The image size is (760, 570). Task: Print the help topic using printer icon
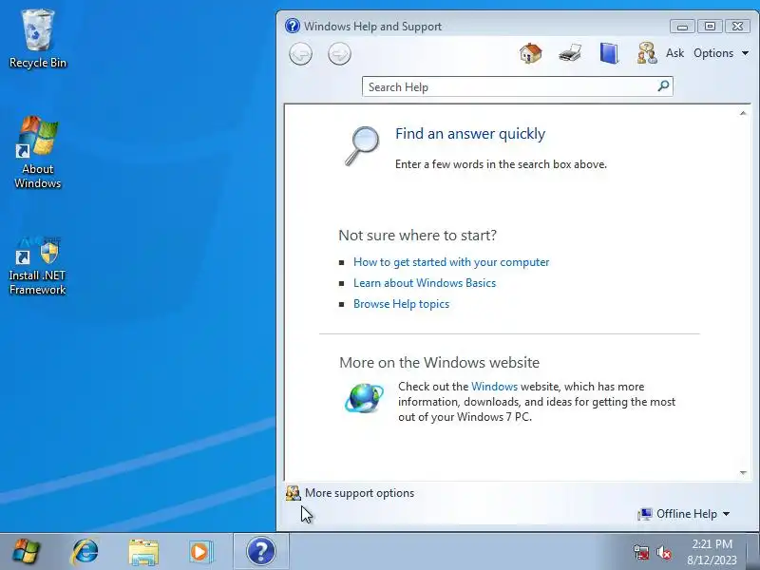pyautogui.click(x=570, y=53)
